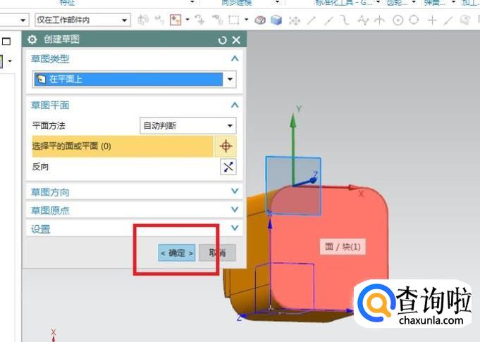Click the reset icon in the Create Sketch title bar
480x342 pixels.
click(222, 40)
